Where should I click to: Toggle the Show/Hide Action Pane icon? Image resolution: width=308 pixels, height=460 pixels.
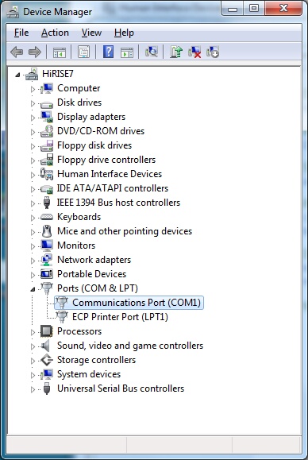pos(127,52)
